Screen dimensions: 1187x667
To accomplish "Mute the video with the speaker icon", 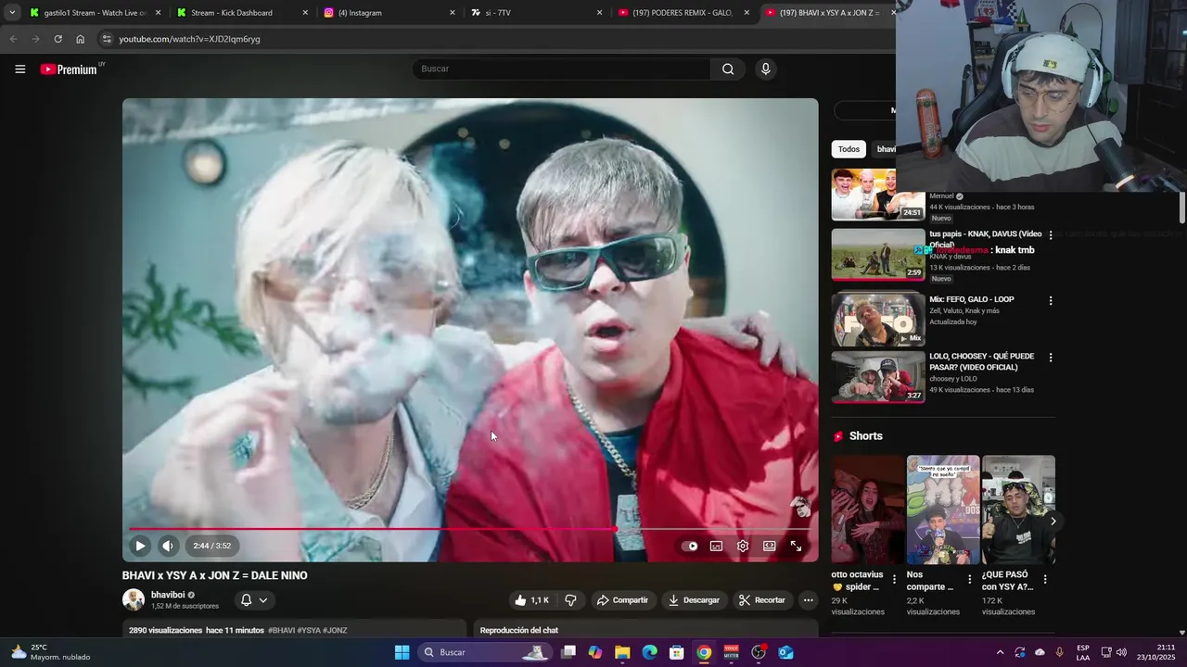I will pos(167,546).
